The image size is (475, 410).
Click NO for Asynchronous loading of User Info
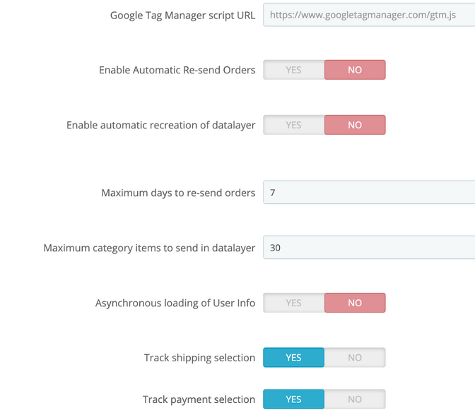[x=355, y=303]
